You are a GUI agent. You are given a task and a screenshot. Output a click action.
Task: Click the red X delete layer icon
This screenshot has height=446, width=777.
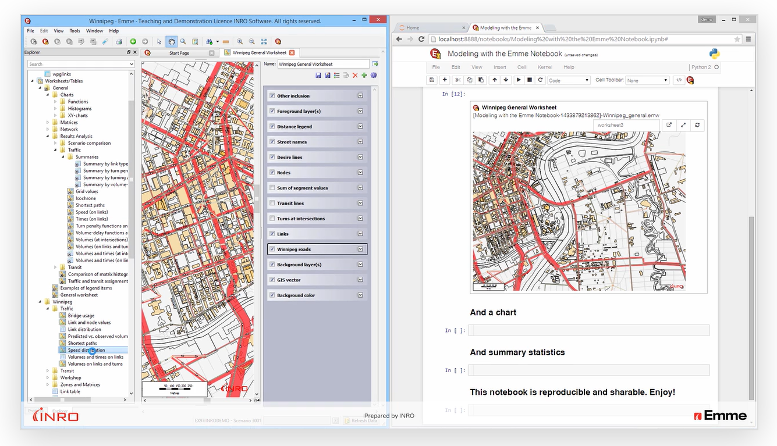coord(354,75)
